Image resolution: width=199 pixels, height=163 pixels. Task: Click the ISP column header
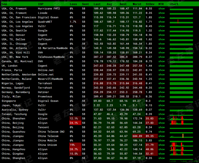tap(41, 4)
